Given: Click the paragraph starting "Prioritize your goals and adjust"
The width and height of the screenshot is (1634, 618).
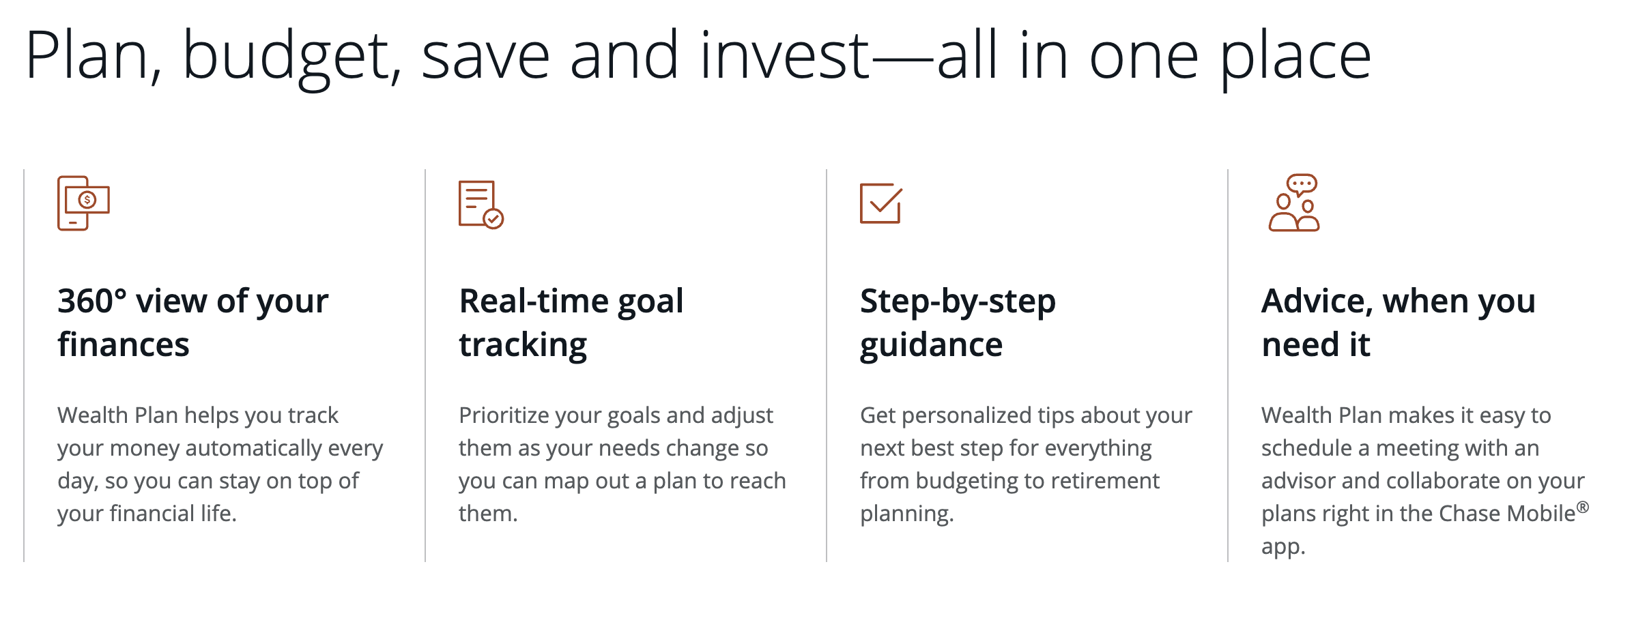Looking at the screenshot, I should (x=622, y=464).
